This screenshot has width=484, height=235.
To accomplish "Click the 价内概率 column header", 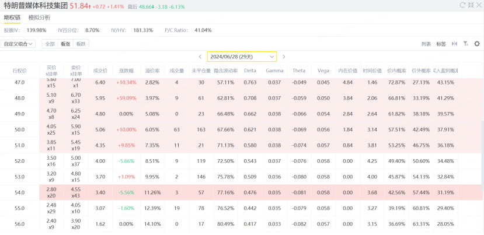I will (396, 71).
